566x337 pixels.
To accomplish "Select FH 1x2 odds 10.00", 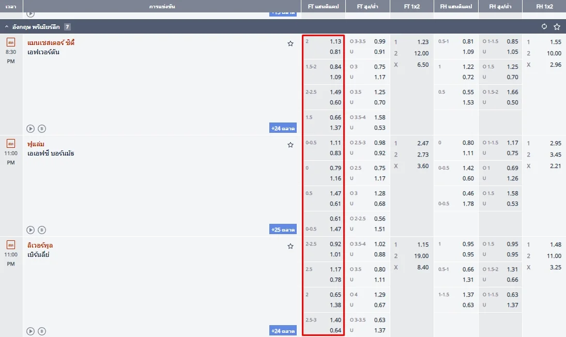I will coord(554,53).
